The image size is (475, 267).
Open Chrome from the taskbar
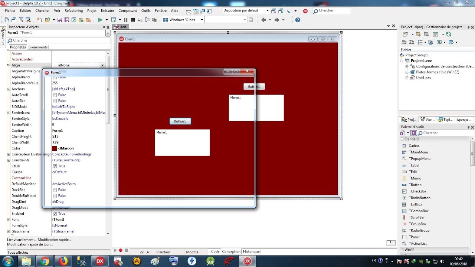tap(45, 261)
